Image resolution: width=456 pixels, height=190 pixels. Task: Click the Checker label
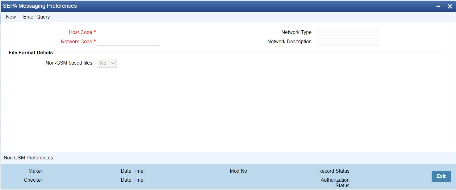pos(33,180)
